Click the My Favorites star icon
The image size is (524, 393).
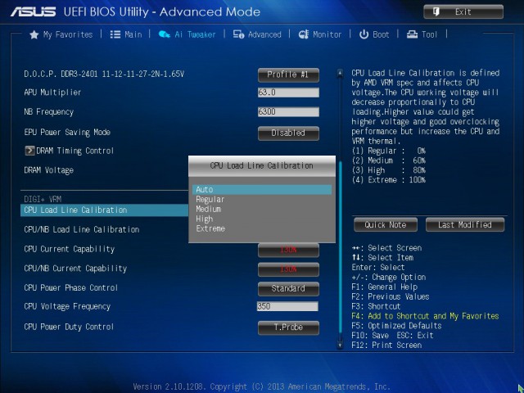(34, 34)
